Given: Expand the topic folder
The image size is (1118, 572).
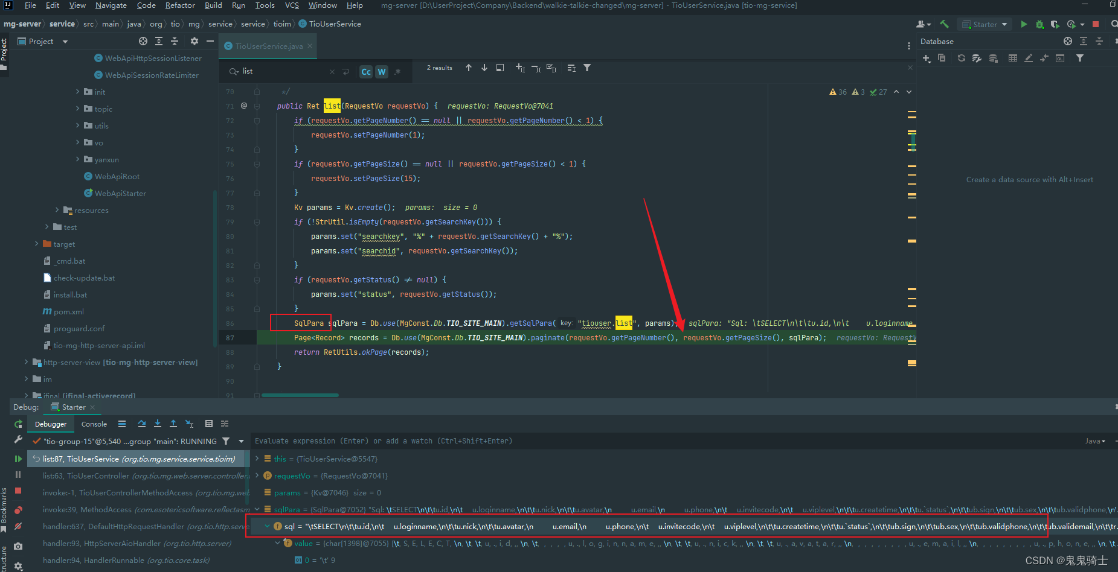Looking at the screenshot, I should [78, 109].
